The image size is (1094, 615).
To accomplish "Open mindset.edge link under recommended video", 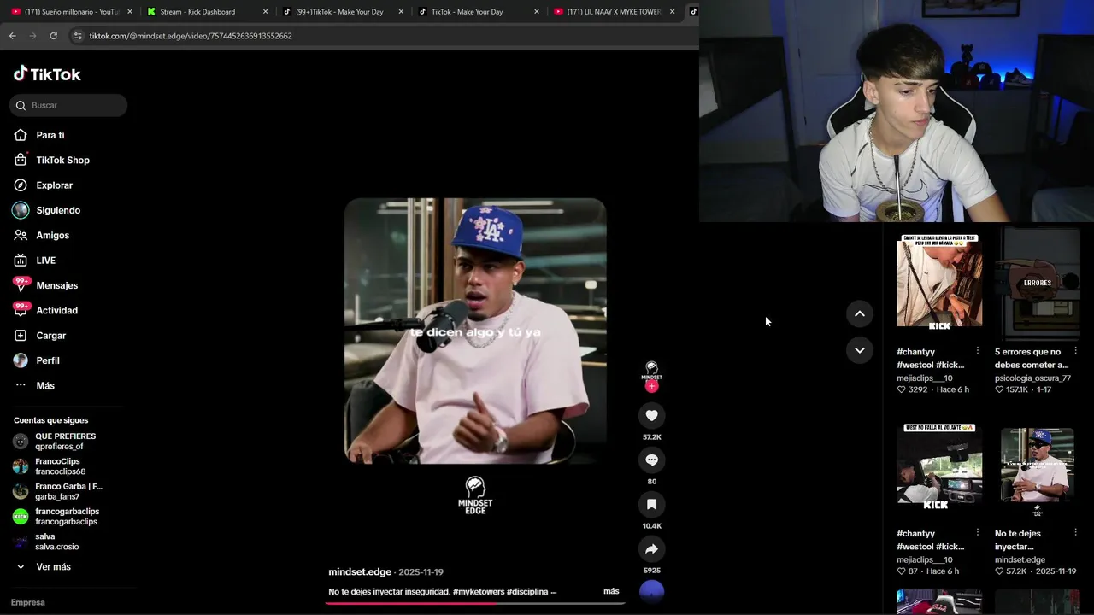I will click(x=1020, y=559).
